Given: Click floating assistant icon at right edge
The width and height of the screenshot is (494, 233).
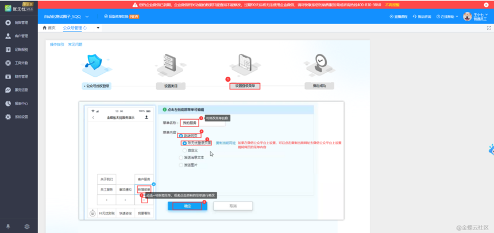Looking at the screenshot, I should pos(492,149).
